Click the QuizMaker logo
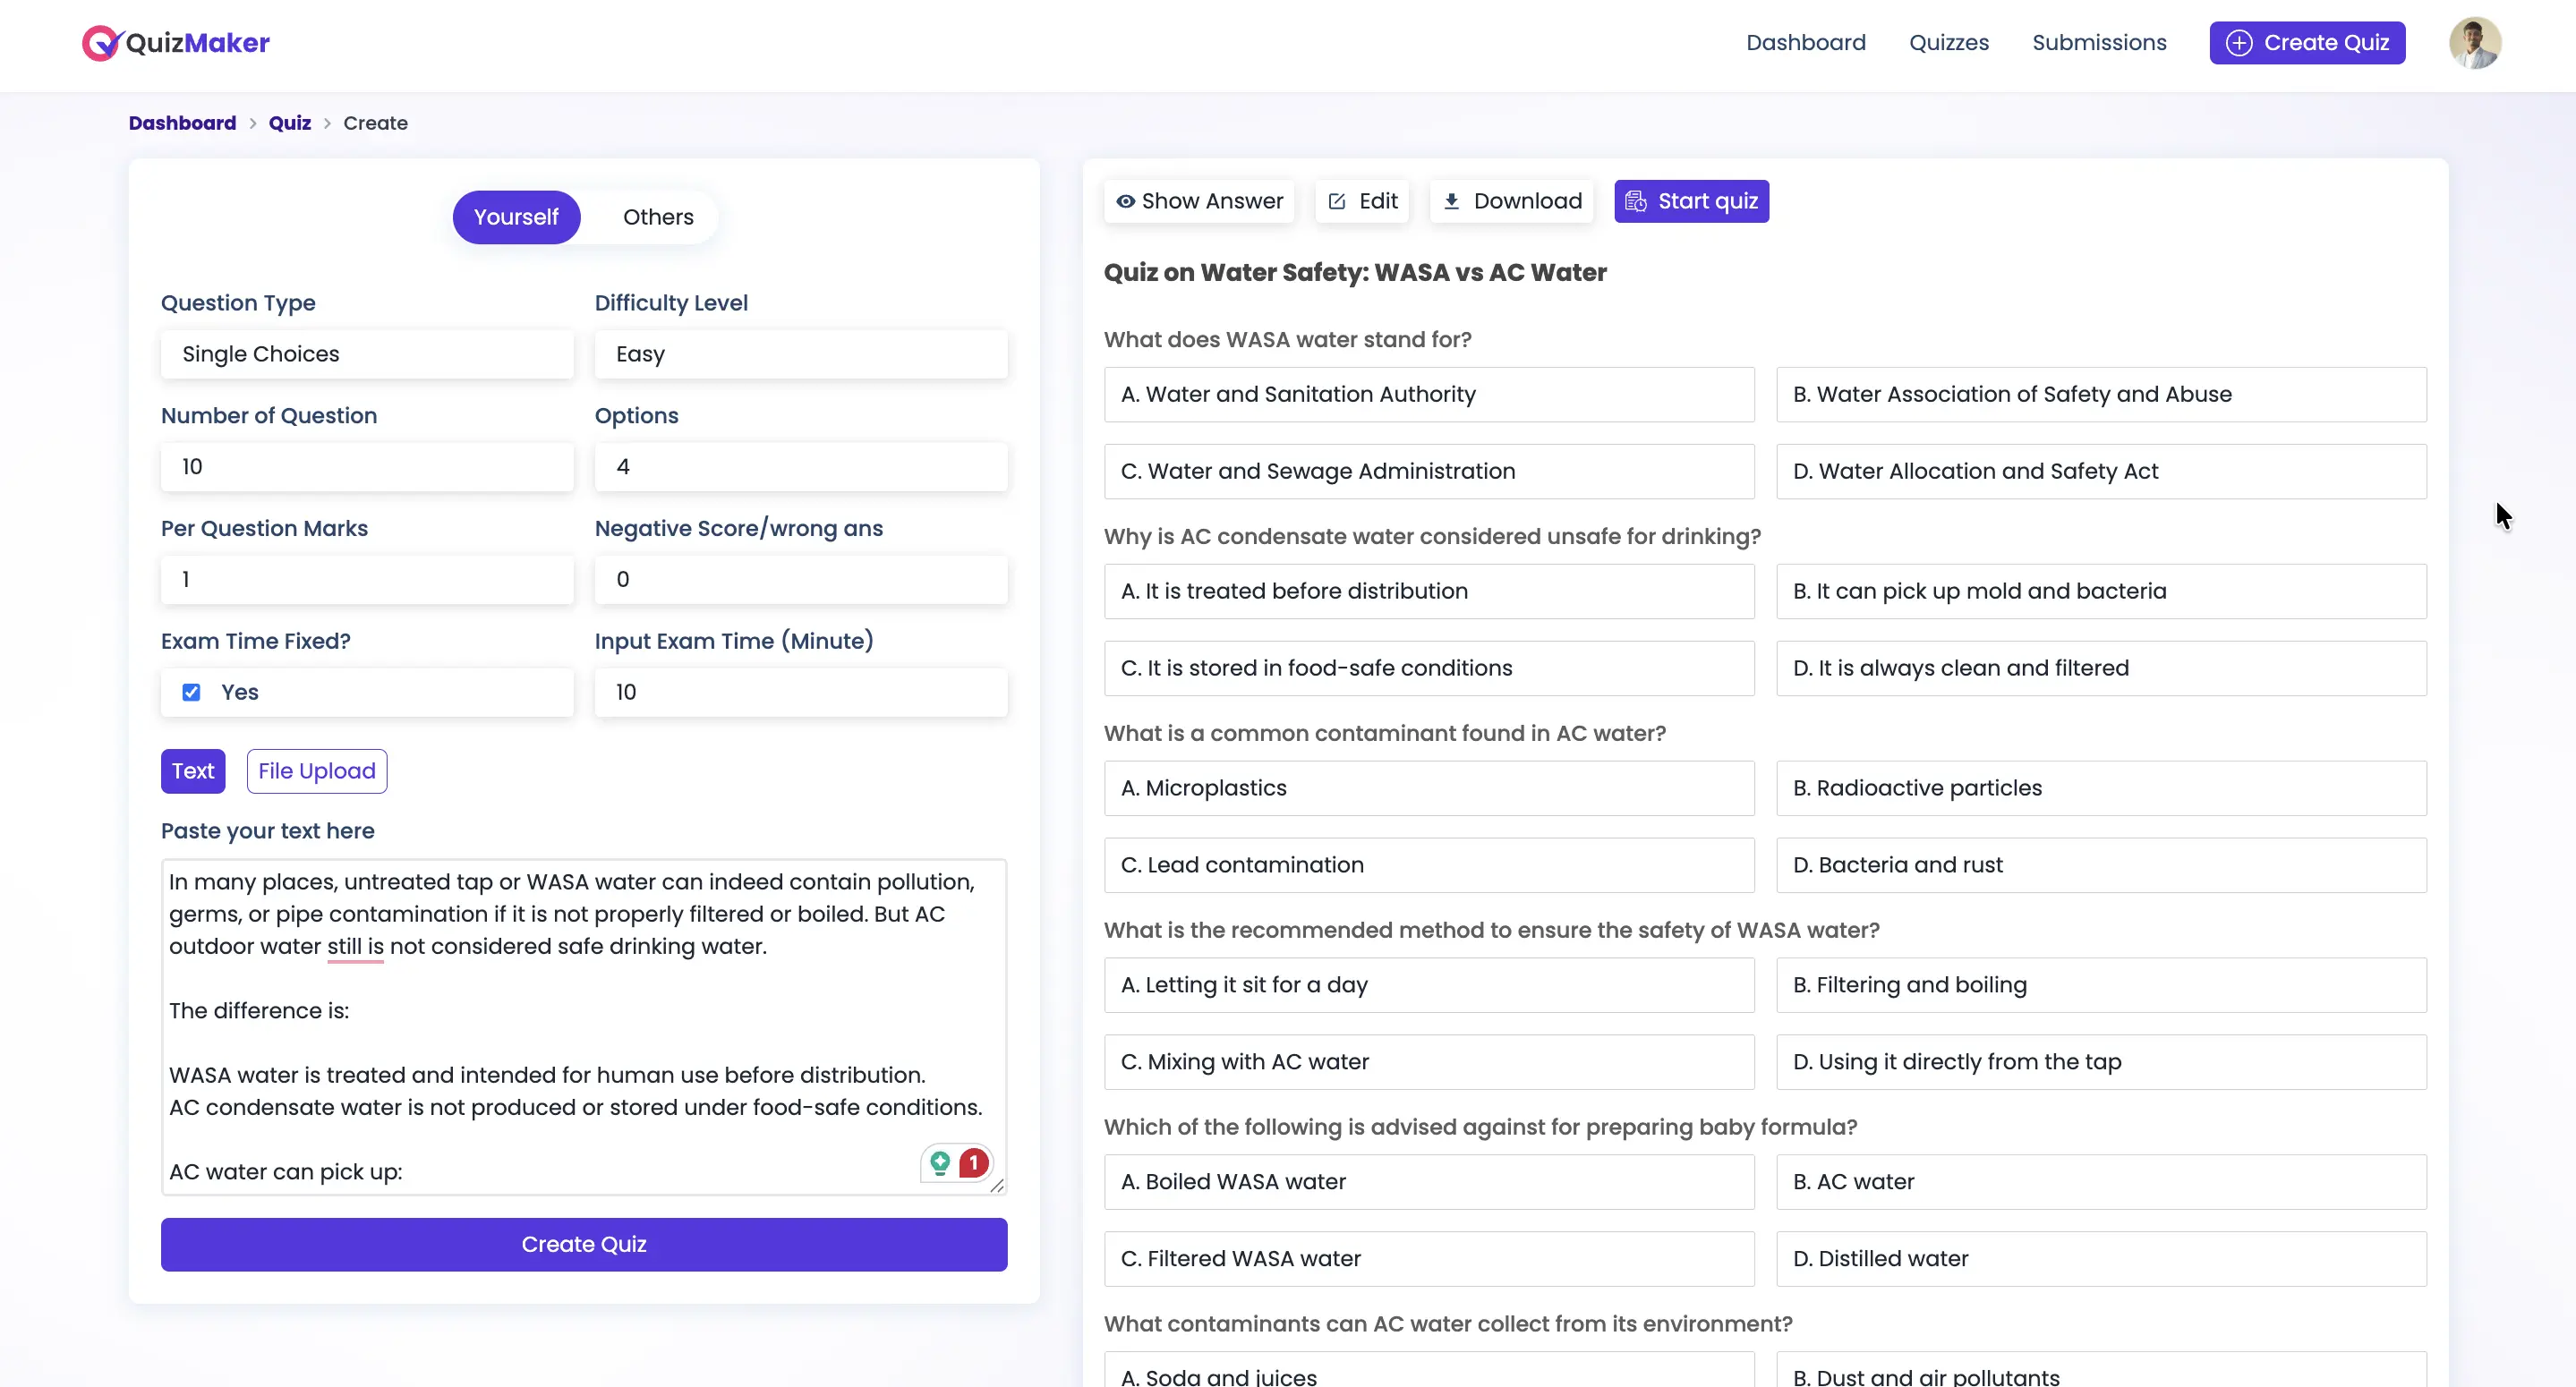Image resolution: width=2576 pixels, height=1387 pixels. point(176,43)
